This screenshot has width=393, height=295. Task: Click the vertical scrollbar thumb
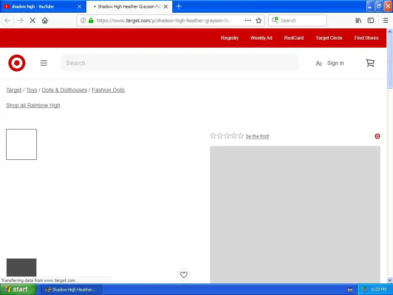(390, 62)
